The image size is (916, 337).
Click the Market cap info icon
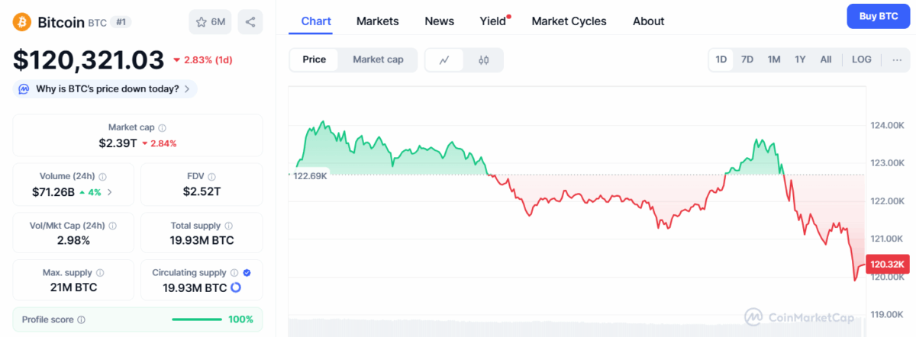[x=162, y=128]
